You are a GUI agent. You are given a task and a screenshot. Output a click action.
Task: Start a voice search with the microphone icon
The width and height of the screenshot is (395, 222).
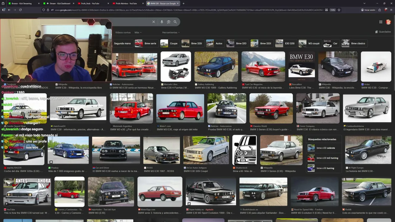pyautogui.click(x=162, y=22)
